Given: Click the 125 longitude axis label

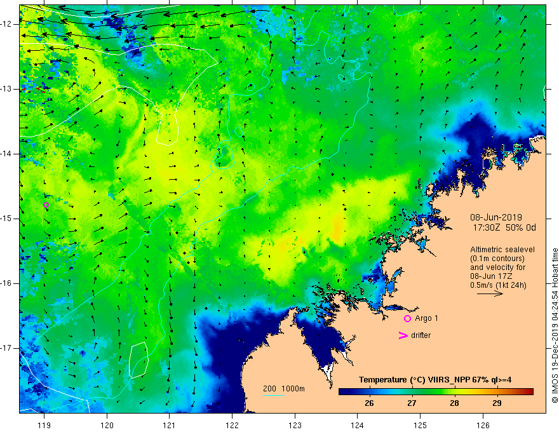Looking at the screenshot, I should 421,425.
